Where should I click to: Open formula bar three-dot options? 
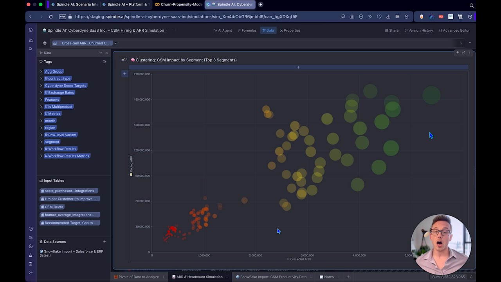coord(461,43)
